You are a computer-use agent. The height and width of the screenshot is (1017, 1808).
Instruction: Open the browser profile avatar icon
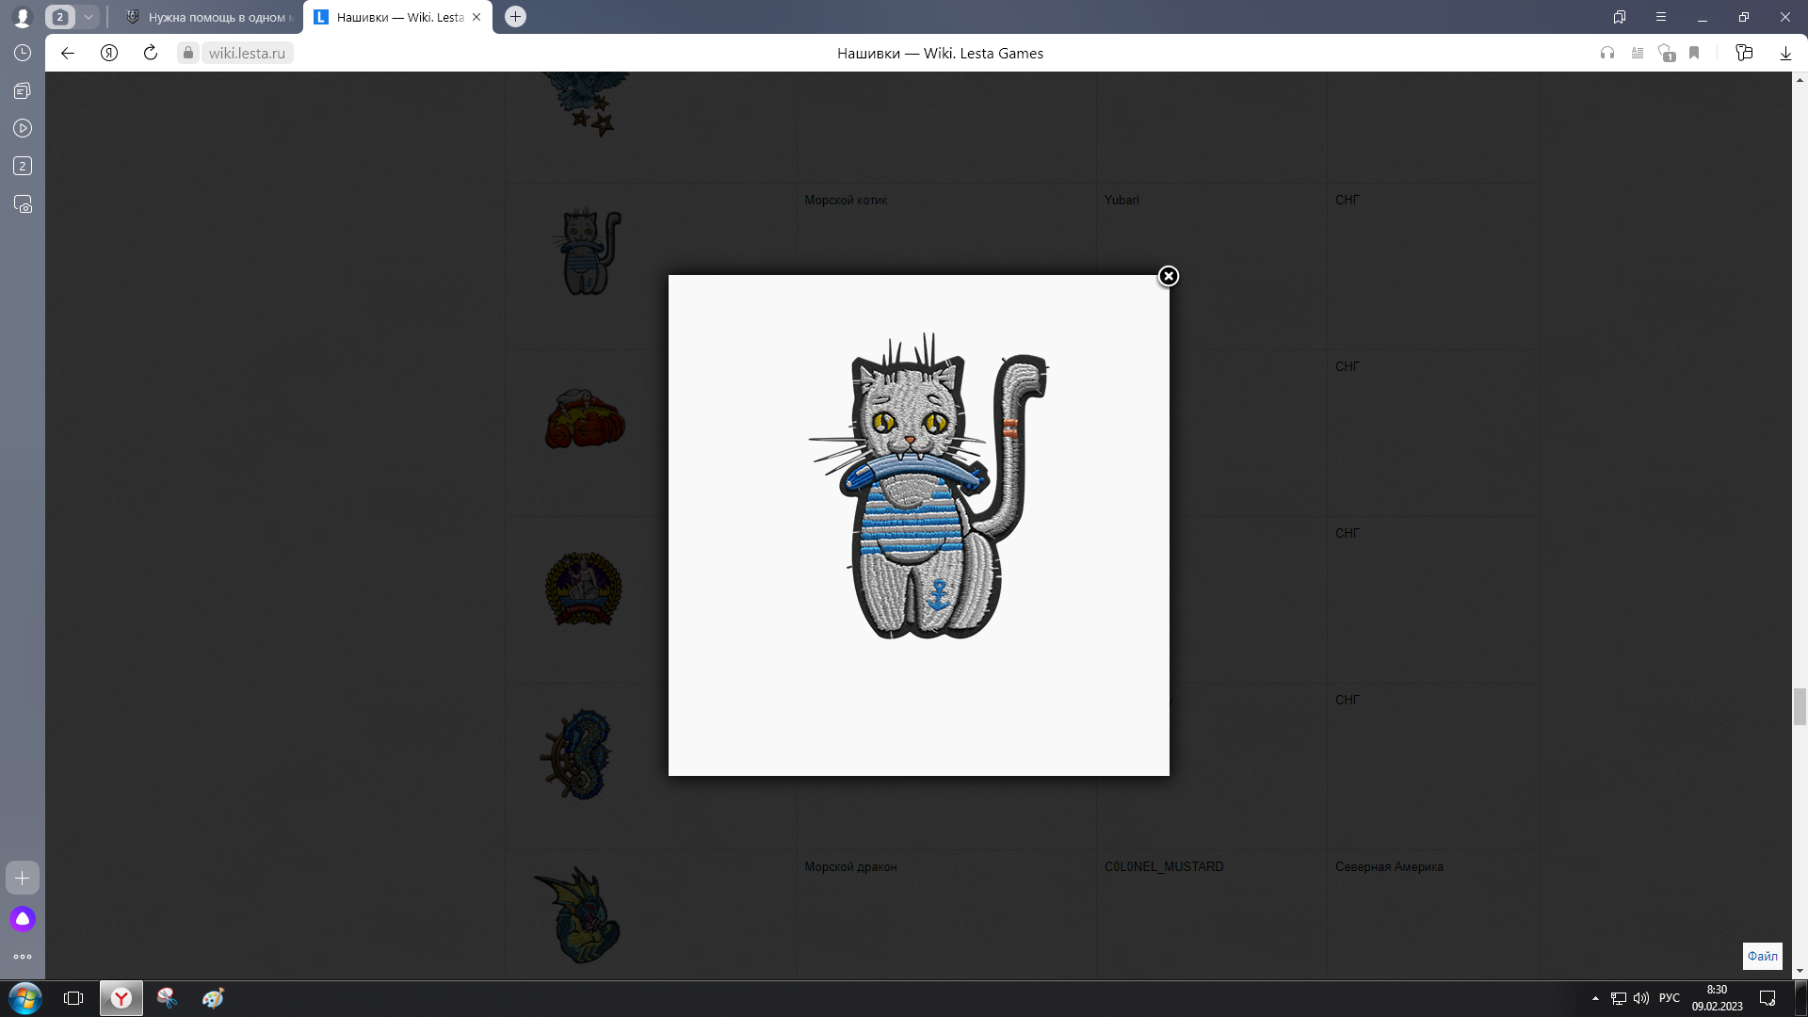tap(23, 17)
